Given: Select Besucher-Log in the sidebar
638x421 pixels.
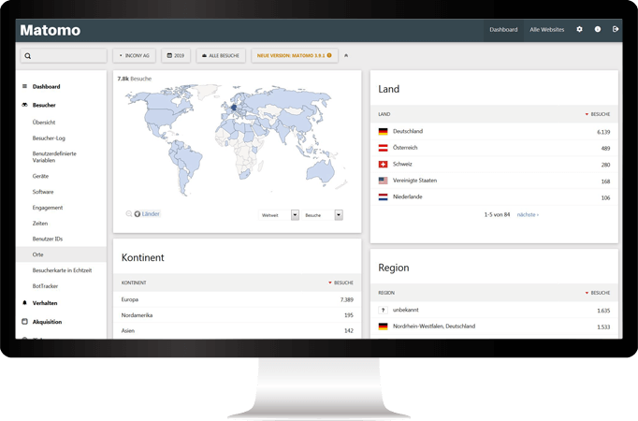Looking at the screenshot, I should [x=49, y=138].
